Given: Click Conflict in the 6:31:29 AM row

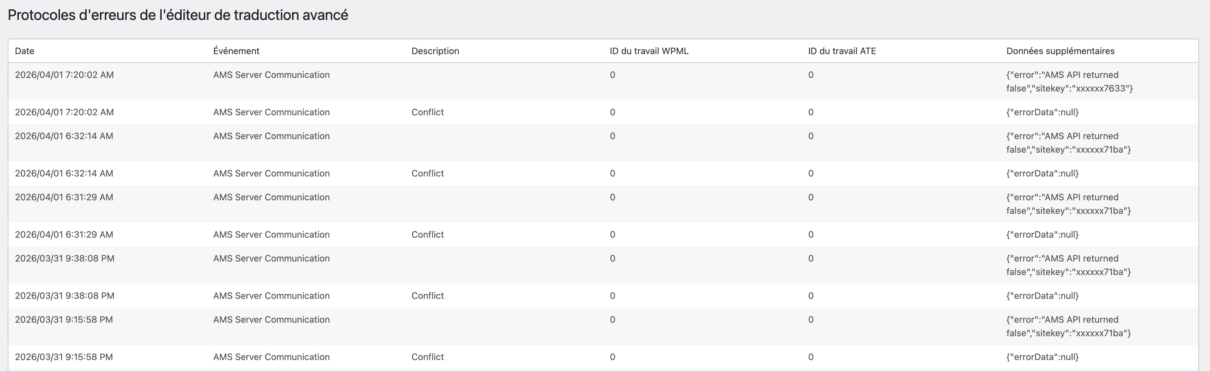Looking at the screenshot, I should [x=428, y=234].
